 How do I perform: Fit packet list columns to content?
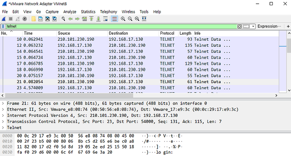[144, 19]
